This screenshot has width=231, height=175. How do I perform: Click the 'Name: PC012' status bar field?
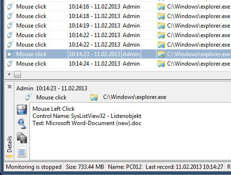coord(125,167)
